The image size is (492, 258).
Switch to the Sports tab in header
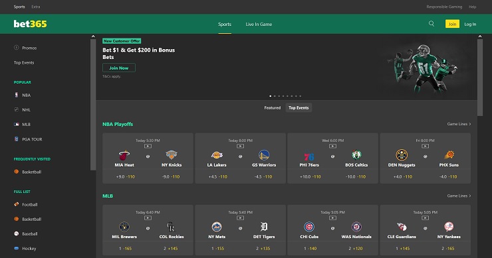coord(225,24)
